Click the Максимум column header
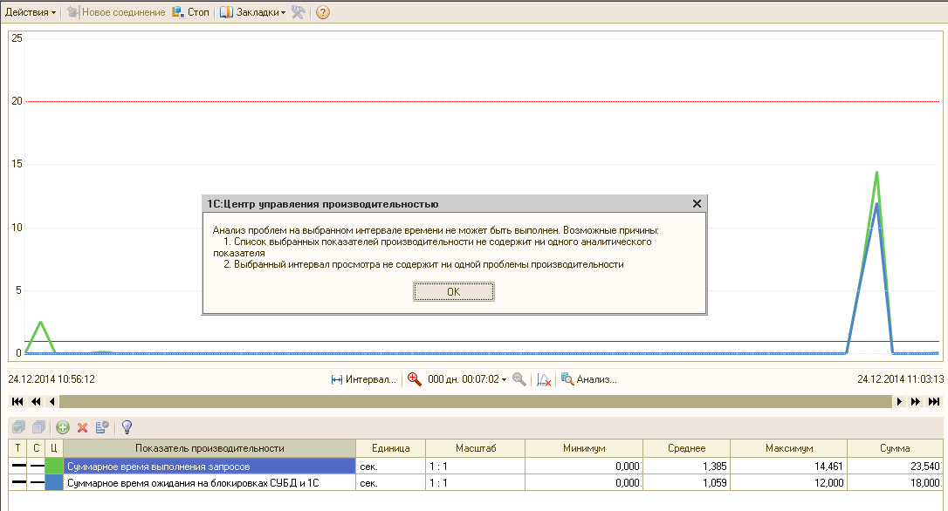The height and width of the screenshot is (511, 948). (789, 448)
